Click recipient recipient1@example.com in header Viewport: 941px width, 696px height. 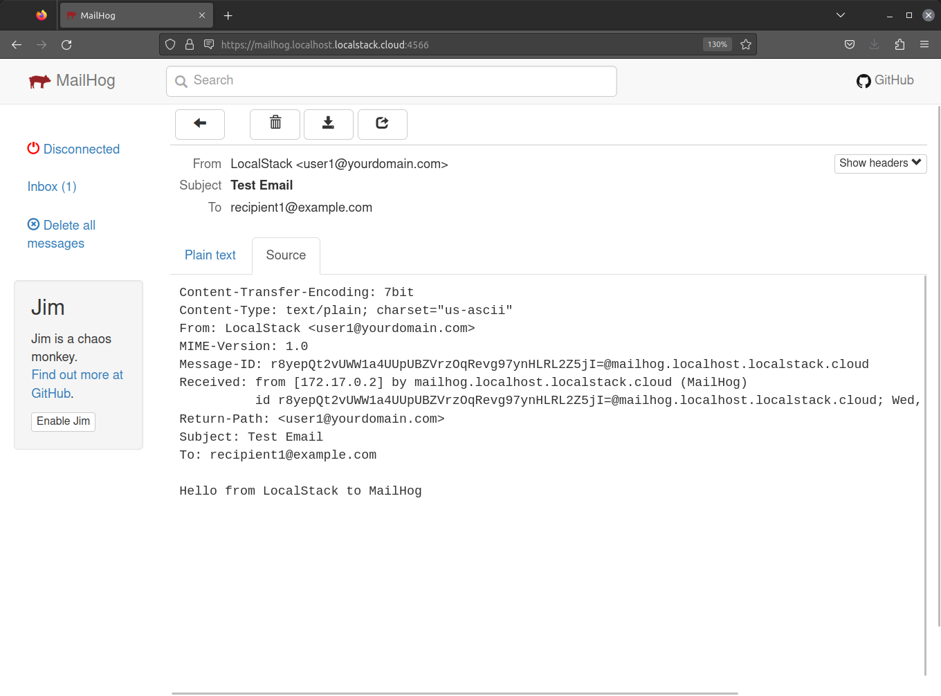click(x=301, y=208)
